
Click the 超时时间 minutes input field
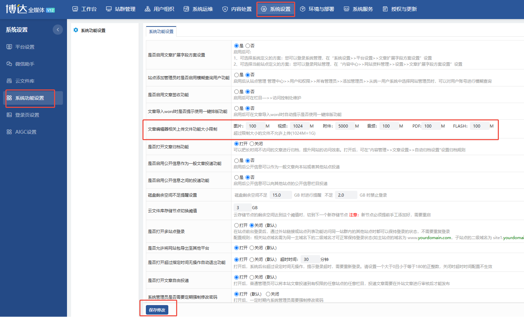(x=310, y=259)
